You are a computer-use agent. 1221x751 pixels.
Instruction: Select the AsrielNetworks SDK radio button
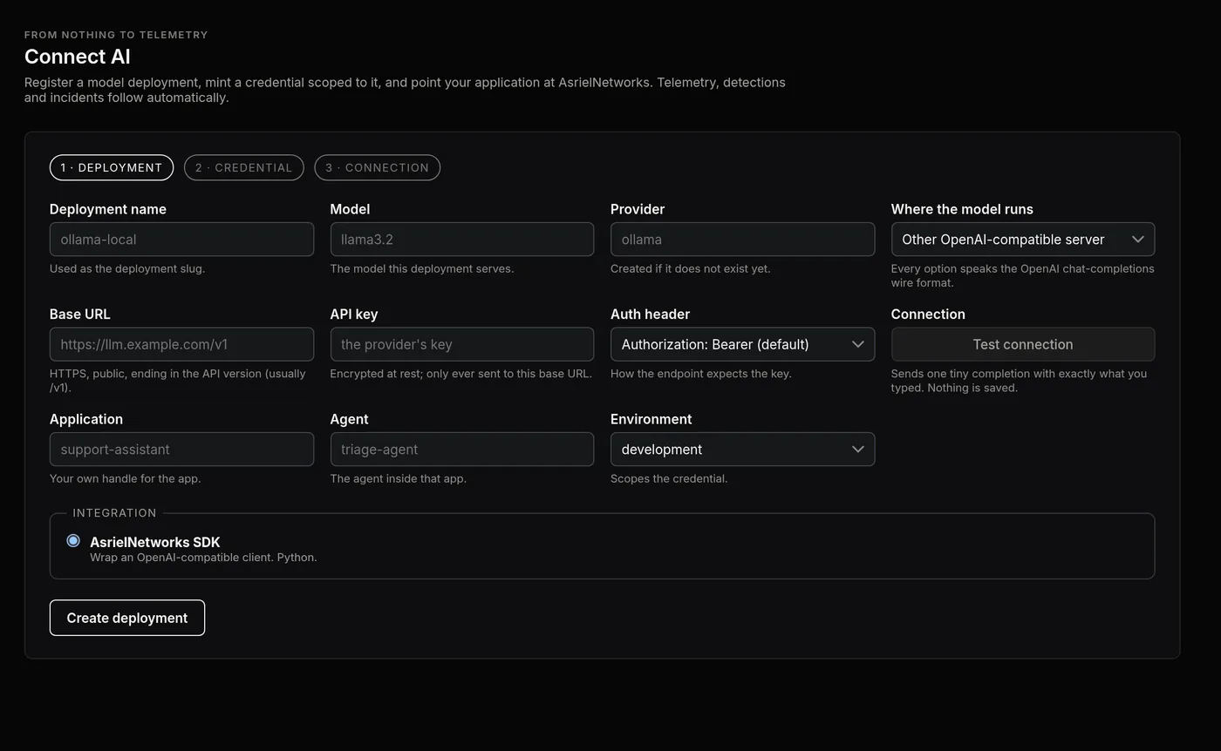(x=73, y=541)
